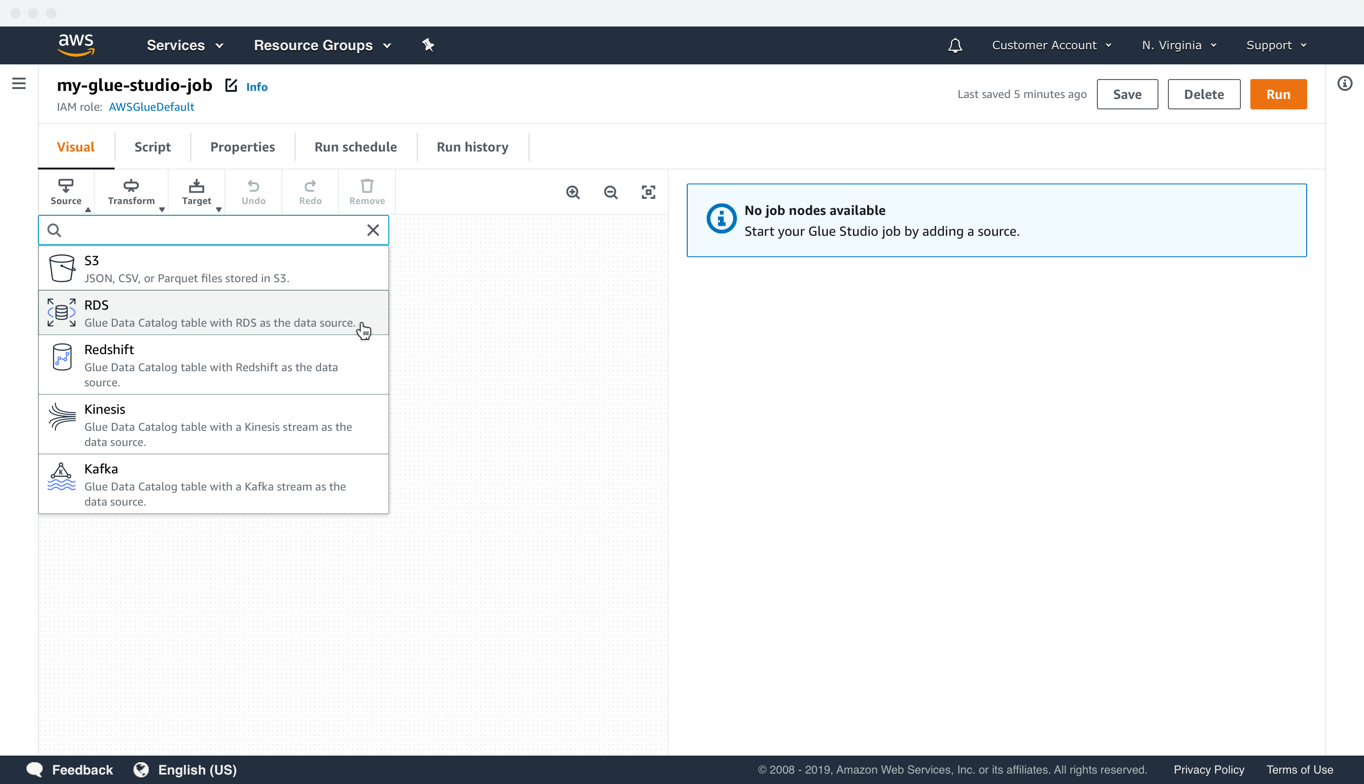The width and height of the screenshot is (1364, 784).
Task: Open the Customer Account dropdown
Action: [1052, 45]
